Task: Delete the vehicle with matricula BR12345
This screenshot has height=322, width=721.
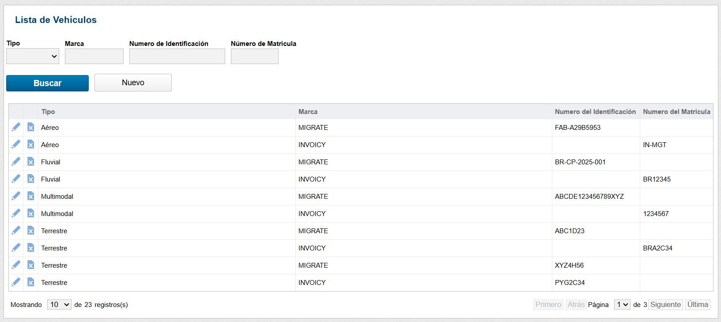Action: (30, 179)
